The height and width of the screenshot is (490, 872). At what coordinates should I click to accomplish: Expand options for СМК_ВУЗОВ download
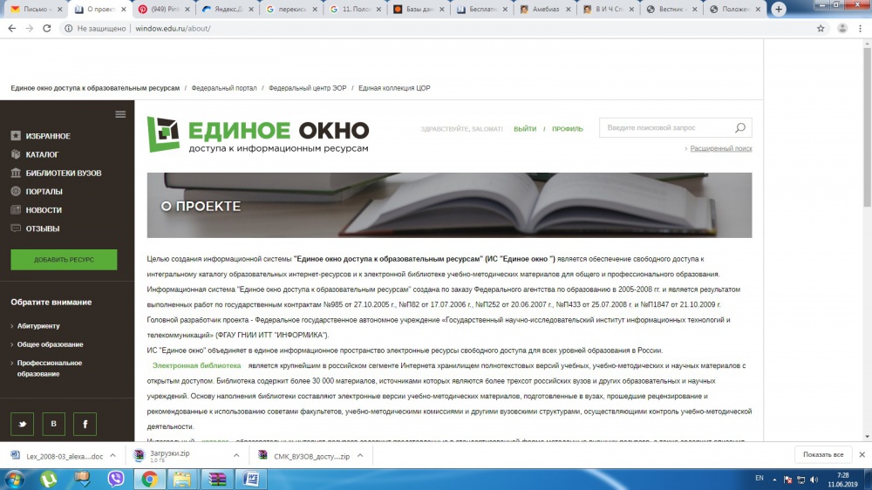point(360,455)
